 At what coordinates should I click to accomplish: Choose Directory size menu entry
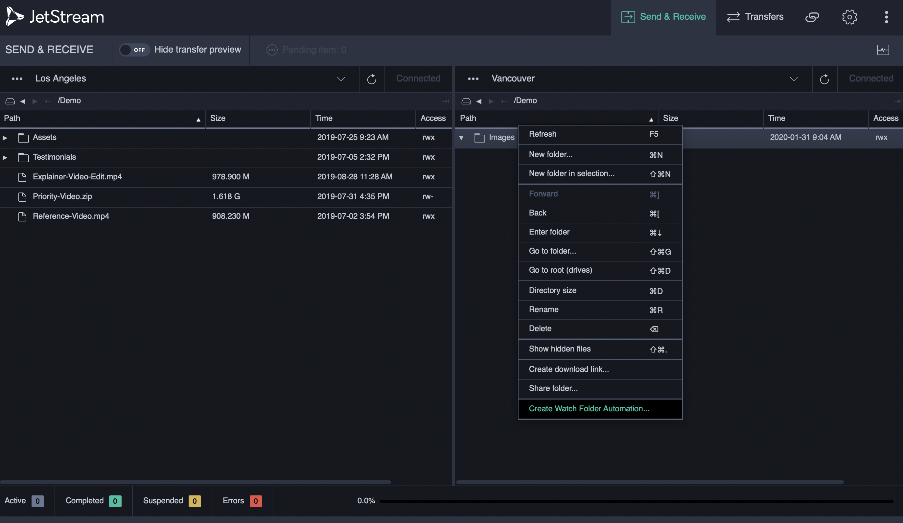pos(600,290)
